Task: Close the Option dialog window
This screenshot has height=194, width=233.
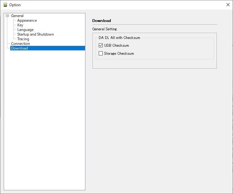Action: pyautogui.click(x=228, y=5)
